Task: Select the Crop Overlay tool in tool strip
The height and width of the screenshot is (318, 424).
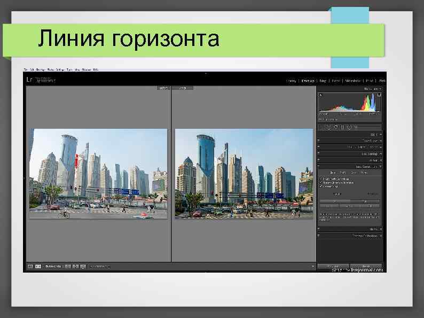Action: (x=323, y=127)
